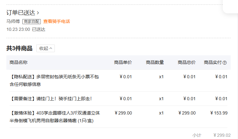Click the 共3件商品 heading
Image resolution: width=238 pixels, height=139 pixels.
click(x=19, y=48)
